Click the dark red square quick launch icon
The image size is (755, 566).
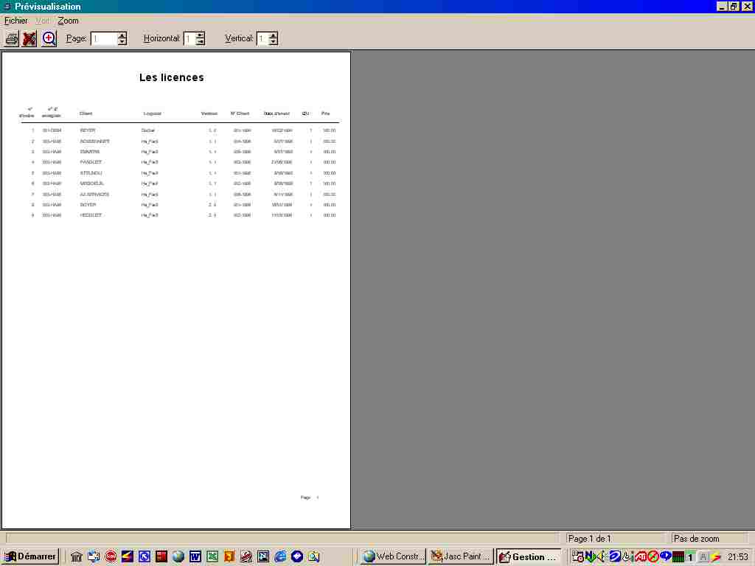coord(161,557)
